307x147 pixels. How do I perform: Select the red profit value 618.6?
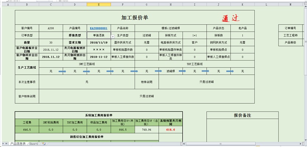tap(171, 129)
